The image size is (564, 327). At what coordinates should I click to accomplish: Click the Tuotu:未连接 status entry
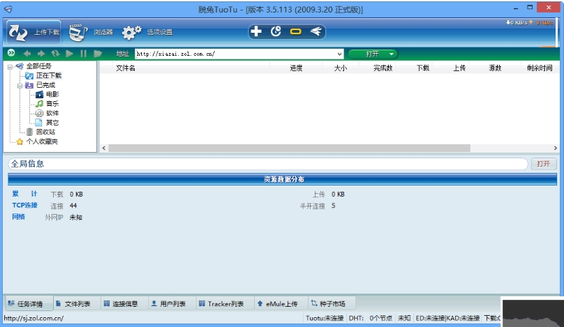(x=325, y=318)
